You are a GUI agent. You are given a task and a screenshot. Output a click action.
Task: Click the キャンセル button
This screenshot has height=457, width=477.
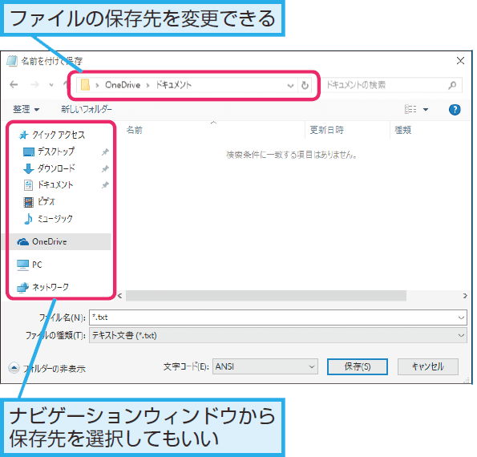428,366
